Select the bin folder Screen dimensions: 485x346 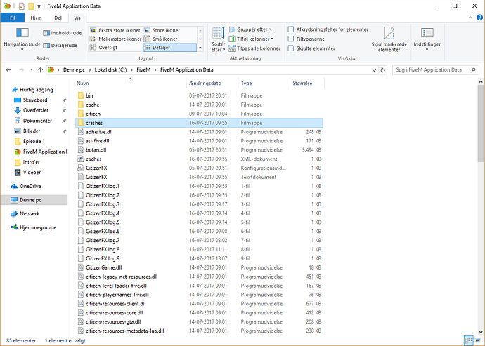(x=89, y=95)
